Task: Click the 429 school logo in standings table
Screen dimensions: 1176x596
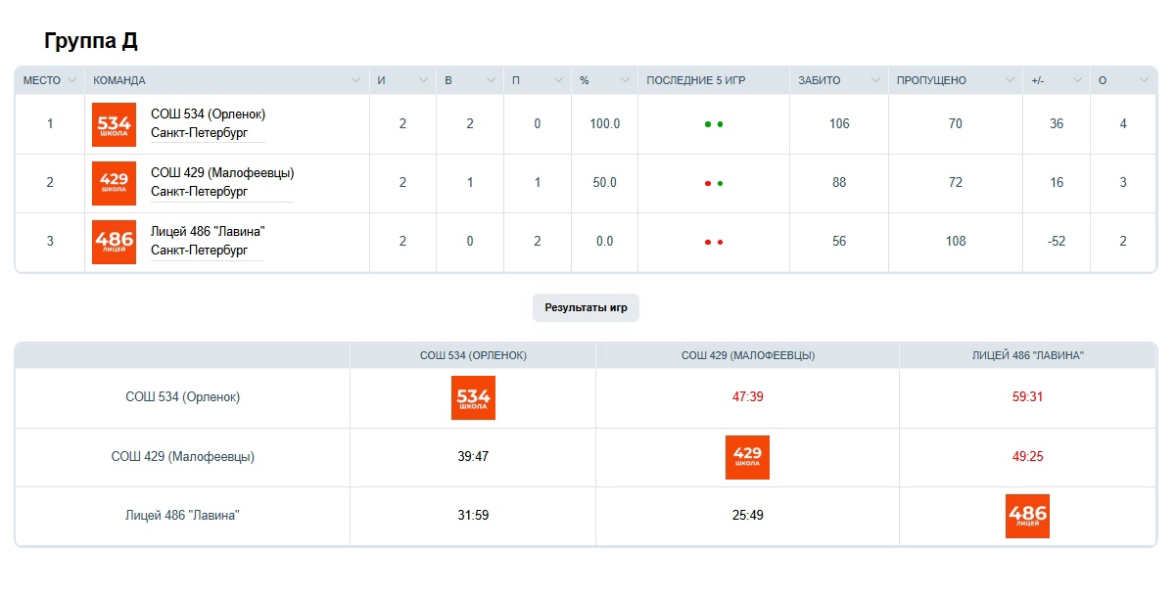Action: coord(114,183)
